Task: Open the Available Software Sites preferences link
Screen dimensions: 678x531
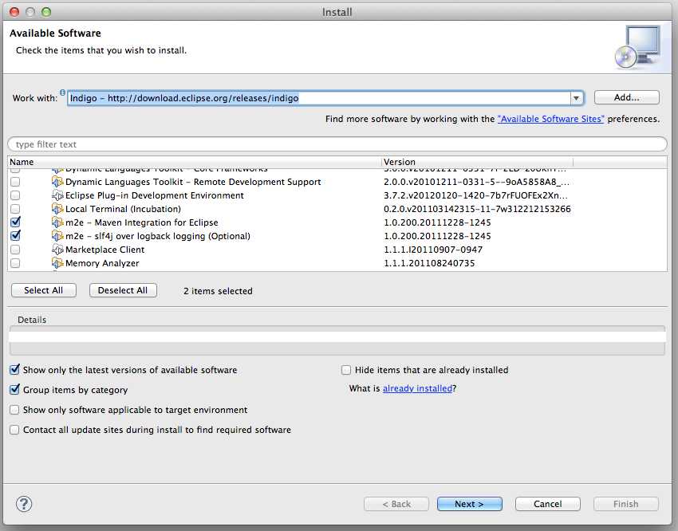Action: [550, 119]
